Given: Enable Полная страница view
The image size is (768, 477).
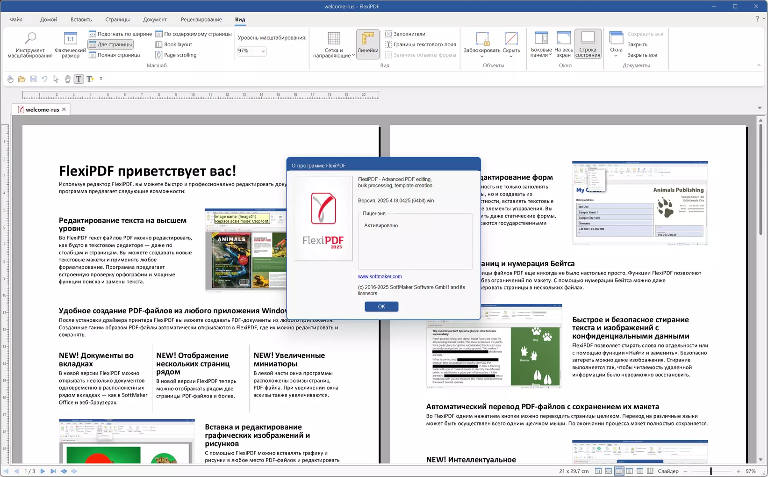Looking at the screenshot, I should [x=115, y=55].
